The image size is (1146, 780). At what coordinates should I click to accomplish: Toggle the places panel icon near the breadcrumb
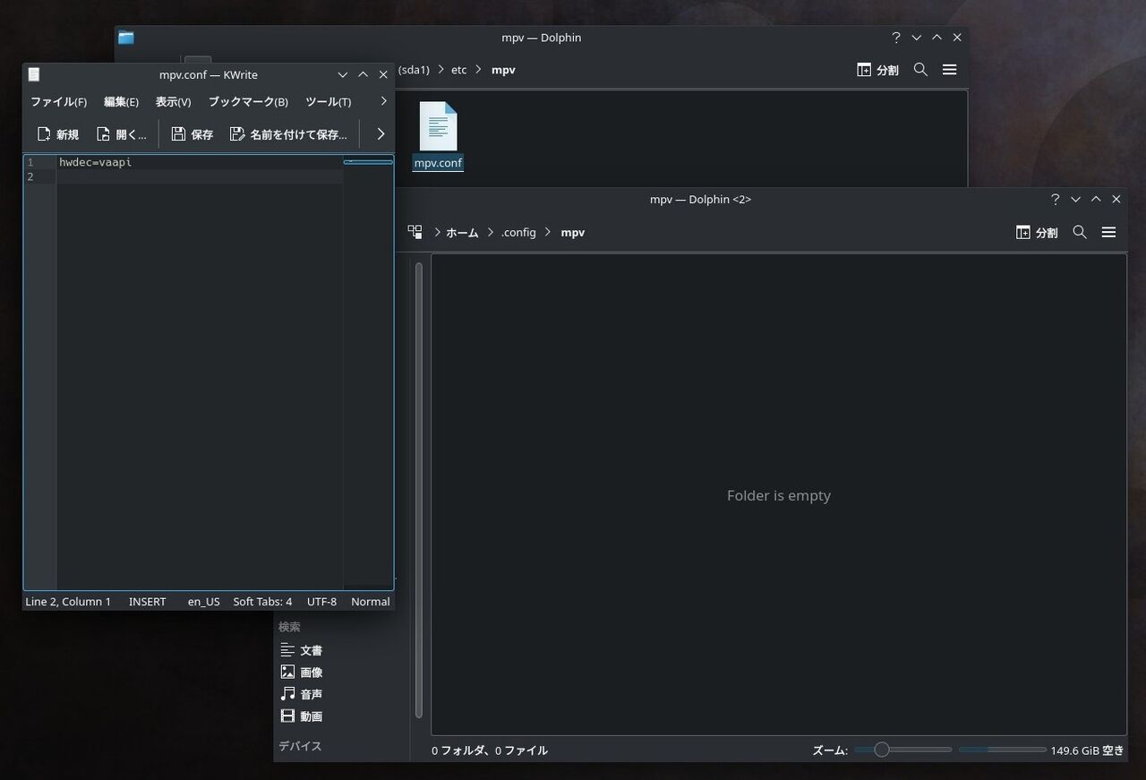[415, 231]
